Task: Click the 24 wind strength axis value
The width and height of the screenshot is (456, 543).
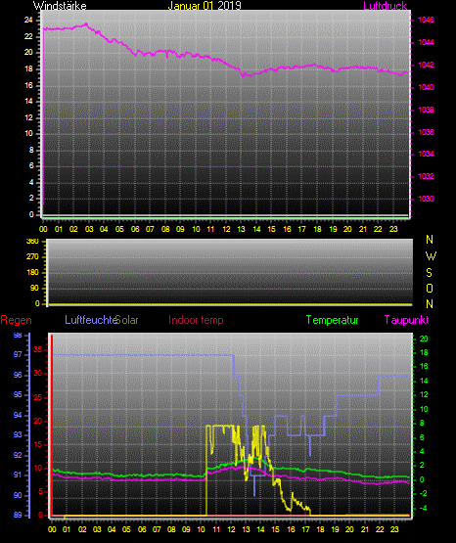Action: coord(28,21)
